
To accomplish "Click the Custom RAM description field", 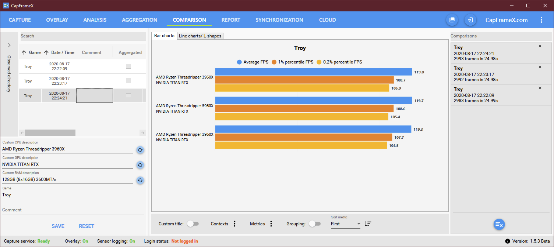I will 67,179.
